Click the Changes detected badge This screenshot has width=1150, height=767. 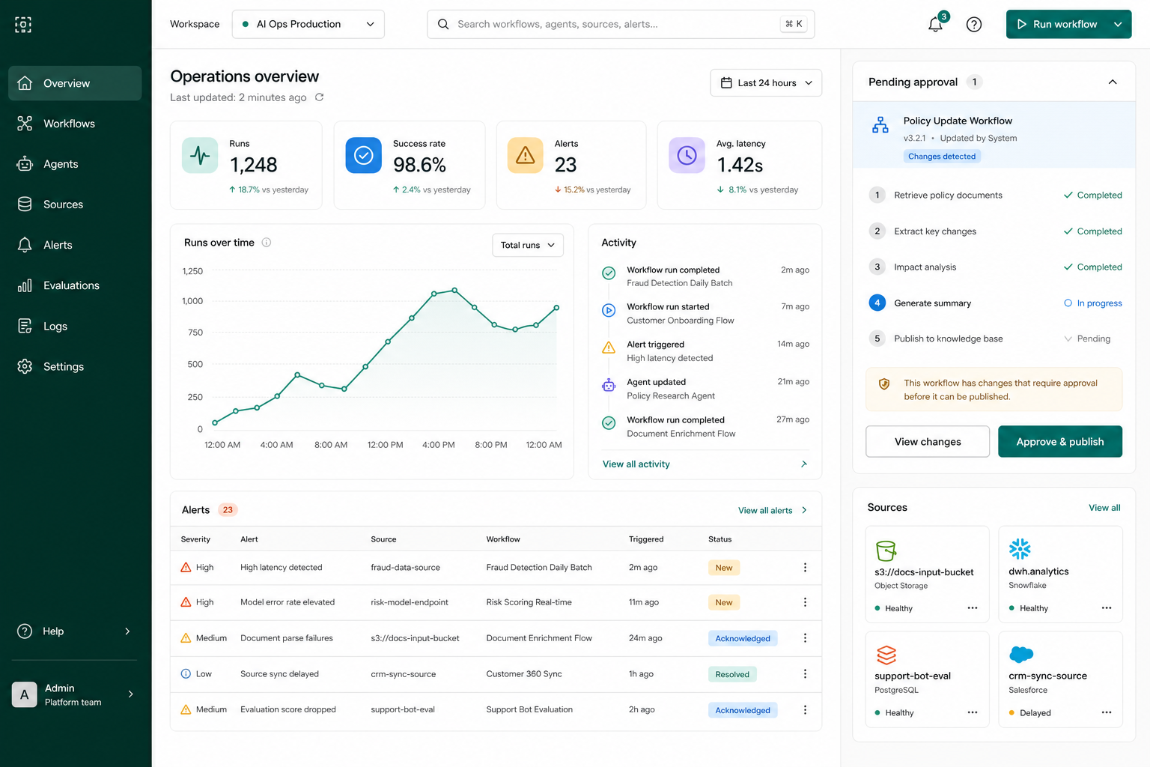pyautogui.click(x=942, y=157)
